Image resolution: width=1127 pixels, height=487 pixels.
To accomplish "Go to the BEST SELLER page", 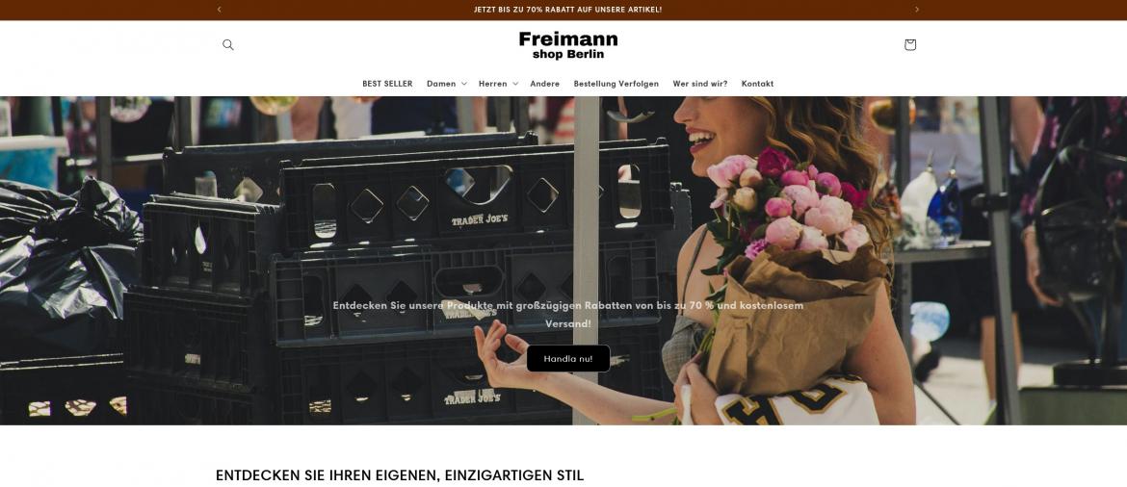I will (387, 84).
